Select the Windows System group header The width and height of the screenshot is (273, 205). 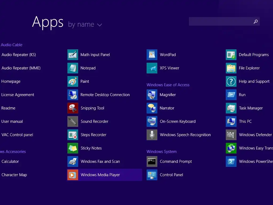pos(162,152)
